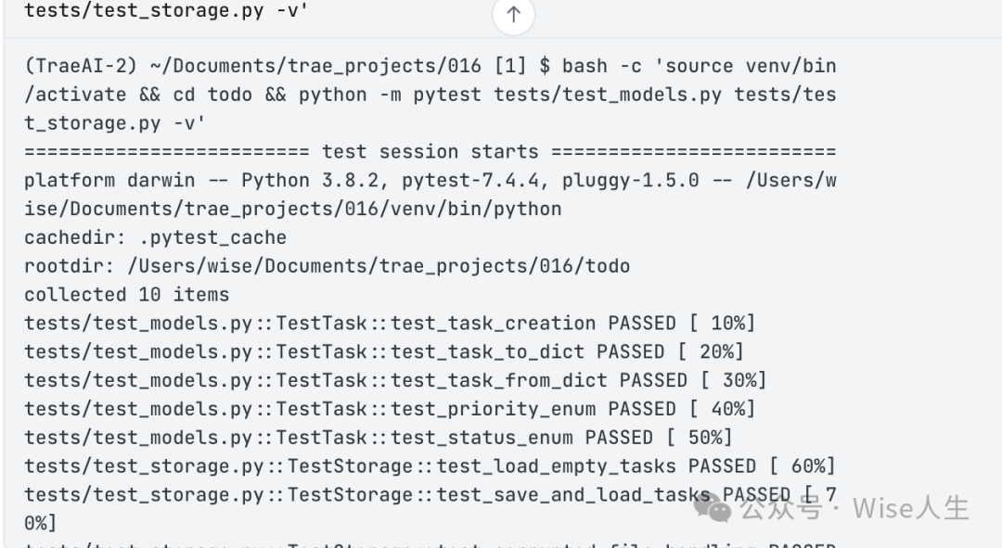Click the "collected 10 items" line
This screenshot has height=548, width=1002.
126,295
